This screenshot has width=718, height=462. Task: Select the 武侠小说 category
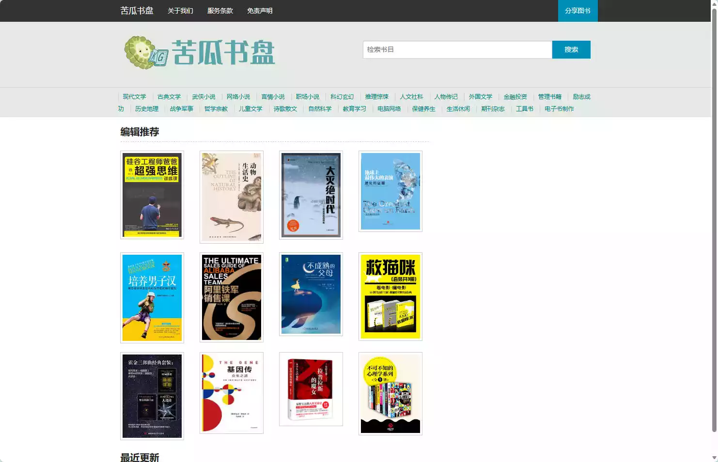(203, 97)
